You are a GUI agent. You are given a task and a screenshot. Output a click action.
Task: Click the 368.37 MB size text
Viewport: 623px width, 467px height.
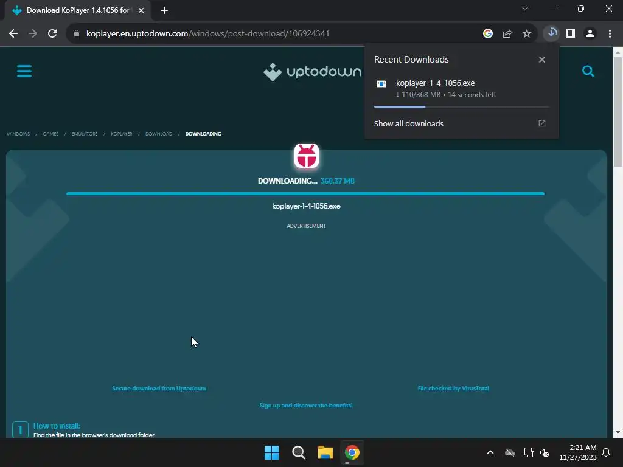point(337,181)
